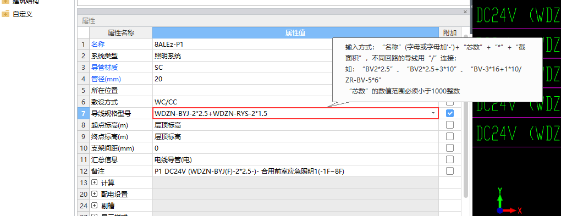Click the 电线导管(电) summary value

click(x=295, y=159)
